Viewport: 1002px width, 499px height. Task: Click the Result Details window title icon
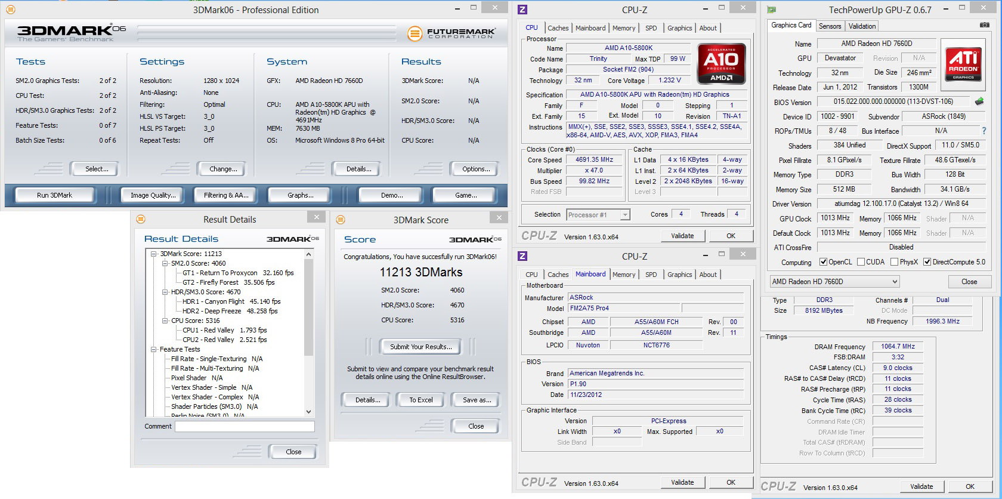(141, 219)
